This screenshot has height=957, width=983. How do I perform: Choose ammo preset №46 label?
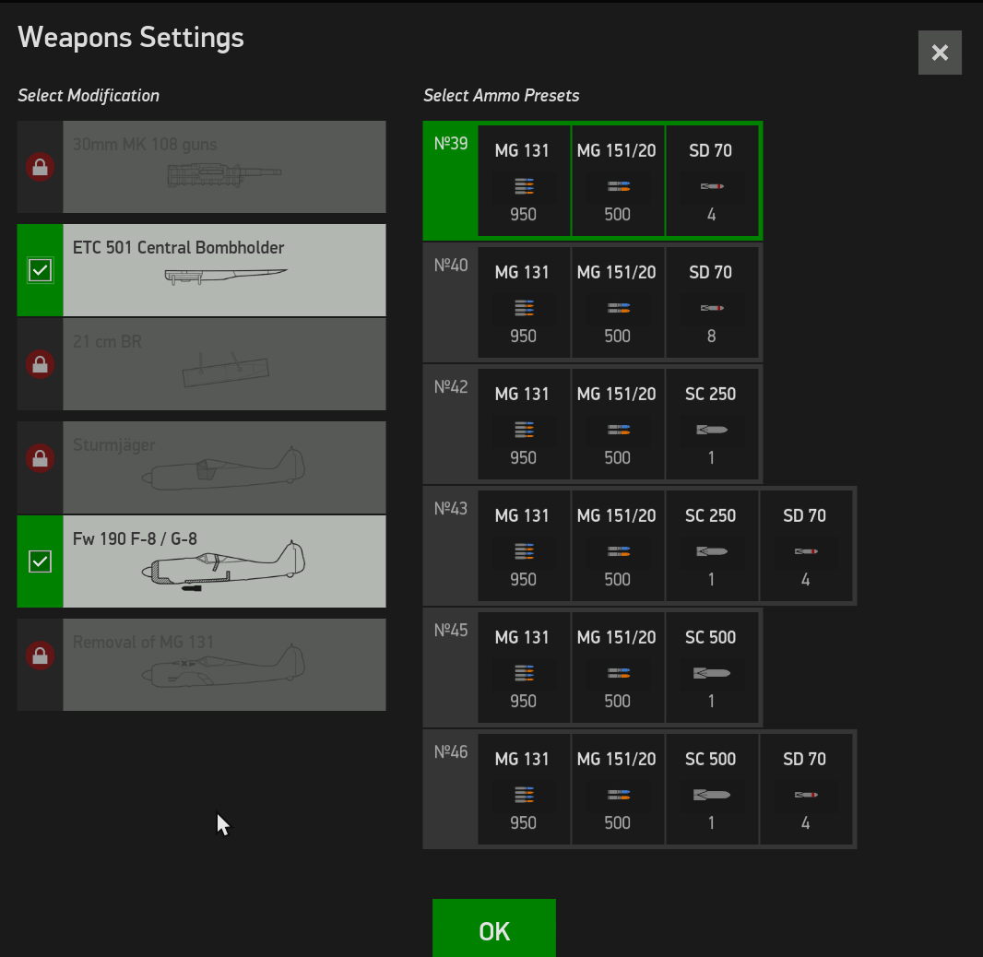pyautogui.click(x=451, y=751)
